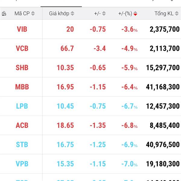
Task: Open VIB stock ticker
Action: pyautogui.click(x=22, y=29)
